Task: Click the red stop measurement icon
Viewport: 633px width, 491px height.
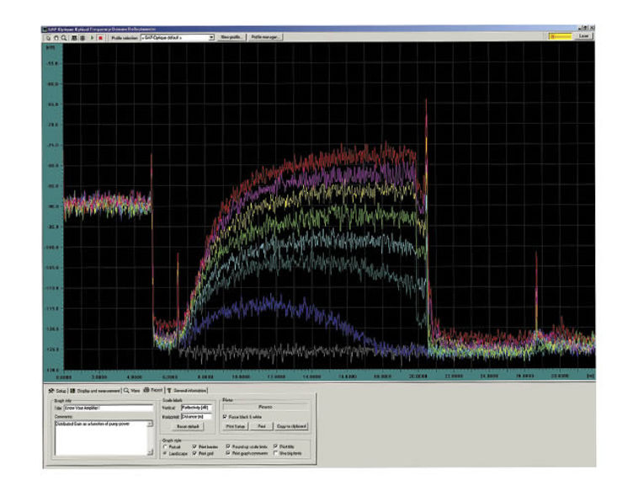Action: [101, 38]
